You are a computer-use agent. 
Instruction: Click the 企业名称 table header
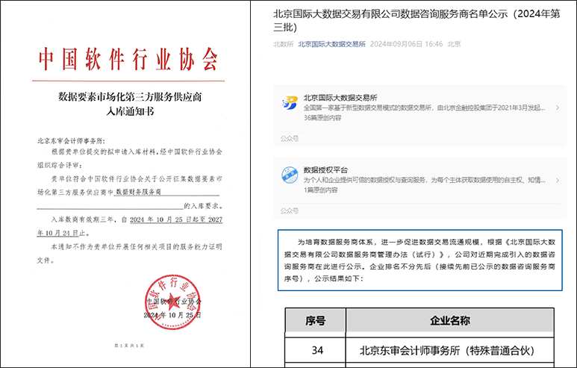[449, 320]
